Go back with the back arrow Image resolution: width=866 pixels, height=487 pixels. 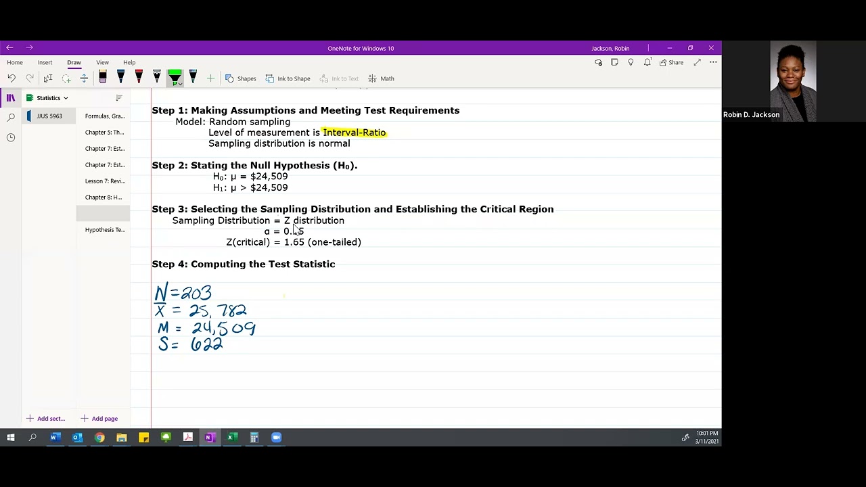tap(9, 48)
